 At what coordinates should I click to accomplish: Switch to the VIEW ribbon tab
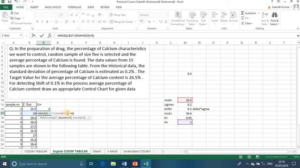(x=119, y=7)
